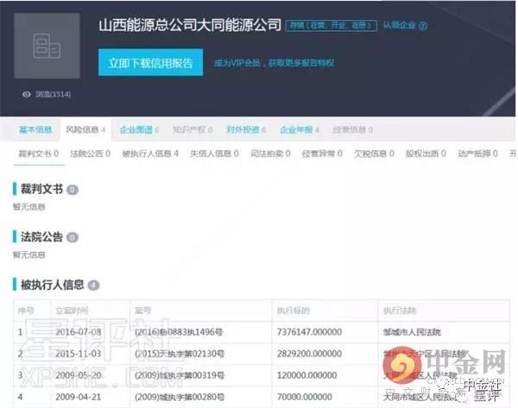Switch to the 对外投资 tab
This screenshot has width=518, height=408.
click(246, 129)
